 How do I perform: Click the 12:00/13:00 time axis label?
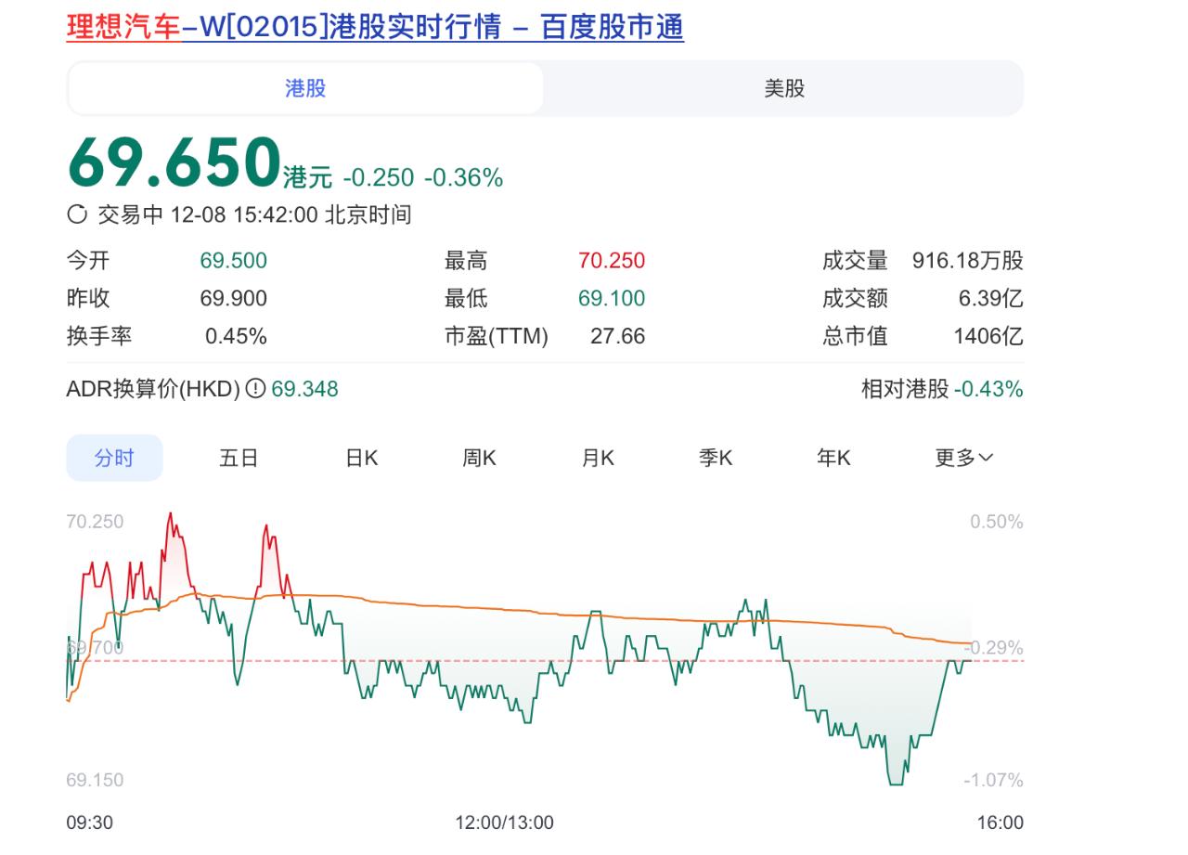coord(504,823)
